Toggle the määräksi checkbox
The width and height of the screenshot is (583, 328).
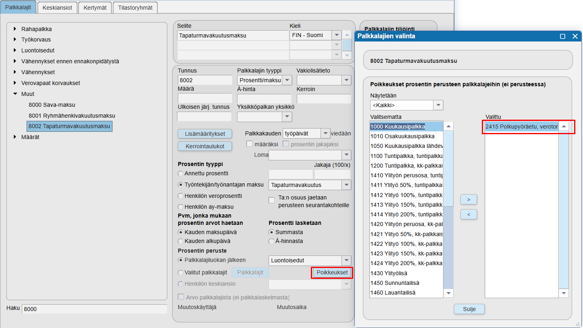click(x=250, y=144)
